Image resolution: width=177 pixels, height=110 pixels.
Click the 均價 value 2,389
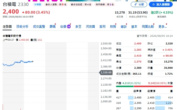tap(138, 68)
